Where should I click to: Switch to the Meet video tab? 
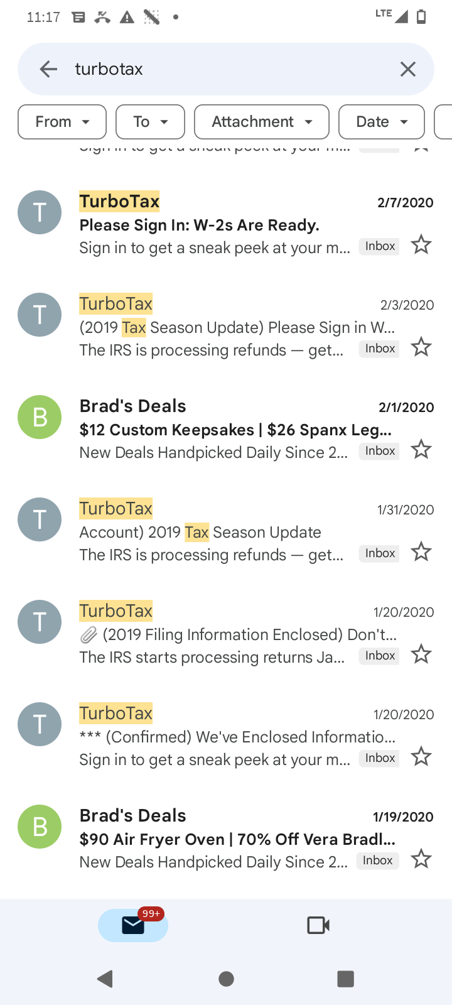[318, 925]
